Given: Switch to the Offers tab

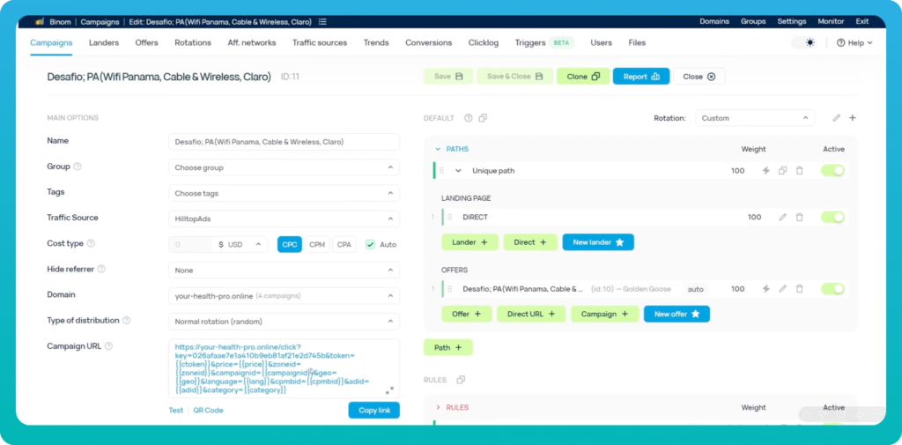Looking at the screenshot, I should pos(147,42).
